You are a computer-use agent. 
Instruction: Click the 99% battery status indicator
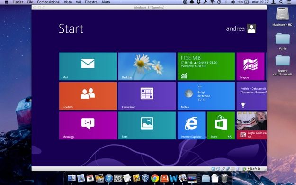[x=243, y=2]
